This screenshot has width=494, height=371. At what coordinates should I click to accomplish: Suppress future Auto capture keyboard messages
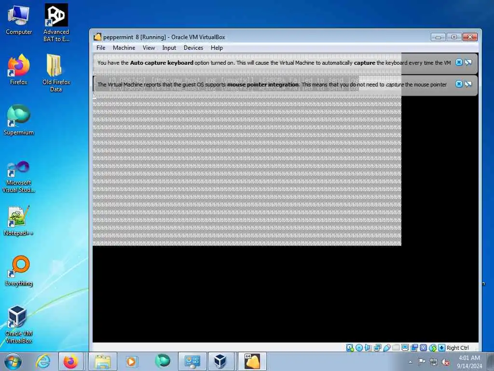[x=468, y=62]
